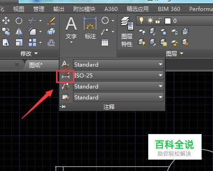Screen dimensions: 213x171
Task: Switch to the 附加模块 ribbon tab
Action: tap(84, 9)
